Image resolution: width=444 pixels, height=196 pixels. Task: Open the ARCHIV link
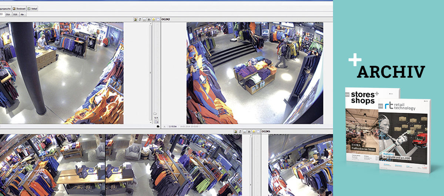pyautogui.click(x=390, y=71)
